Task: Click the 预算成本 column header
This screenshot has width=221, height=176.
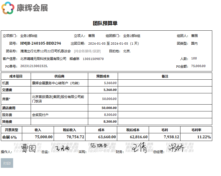Action: [103, 76]
